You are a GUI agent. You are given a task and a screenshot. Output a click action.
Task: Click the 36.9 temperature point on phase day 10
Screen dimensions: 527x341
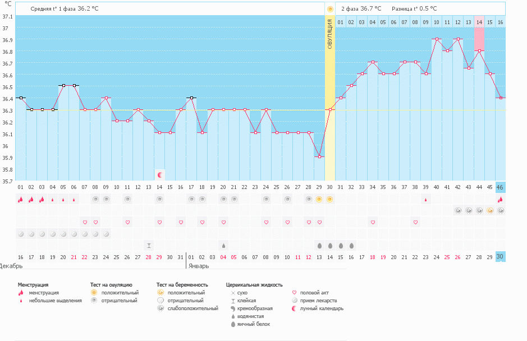[436, 39]
